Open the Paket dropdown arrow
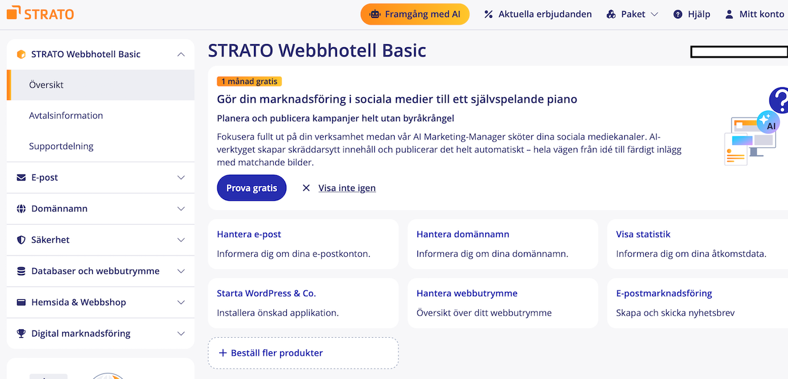The height and width of the screenshot is (379, 788). coord(654,14)
